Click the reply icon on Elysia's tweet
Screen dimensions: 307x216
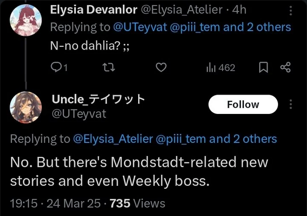(x=57, y=67)
